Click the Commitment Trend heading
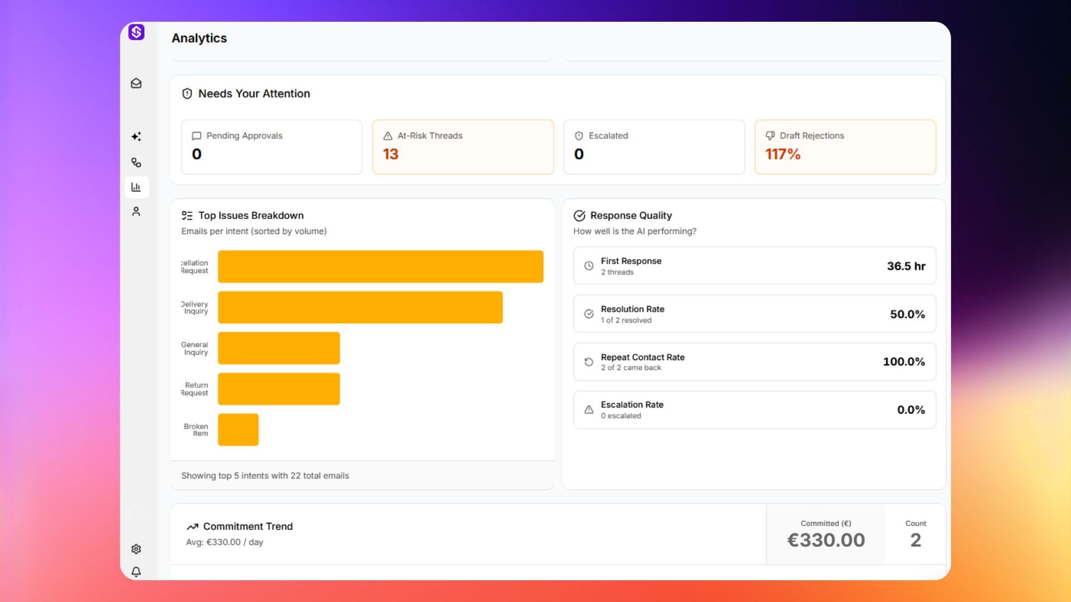 click(248, 527)
